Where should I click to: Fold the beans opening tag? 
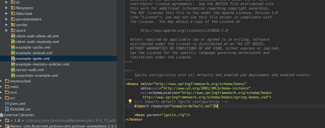(124, 84)
